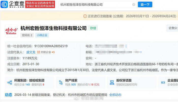Image resolution: width=178 pixels, height=102 pixels.
Task: Click the 动态 section label
Action: point(8,95)
